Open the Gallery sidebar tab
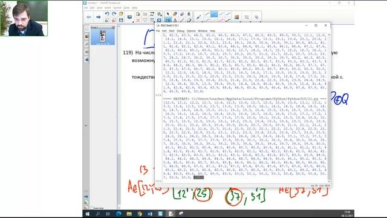Viewport: 387px width, 218px height. 86,36
